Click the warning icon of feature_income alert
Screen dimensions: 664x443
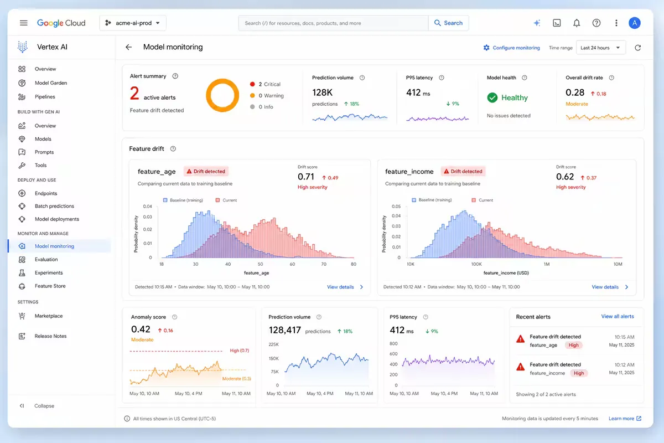pyautogui.click(x=520, y=366)
